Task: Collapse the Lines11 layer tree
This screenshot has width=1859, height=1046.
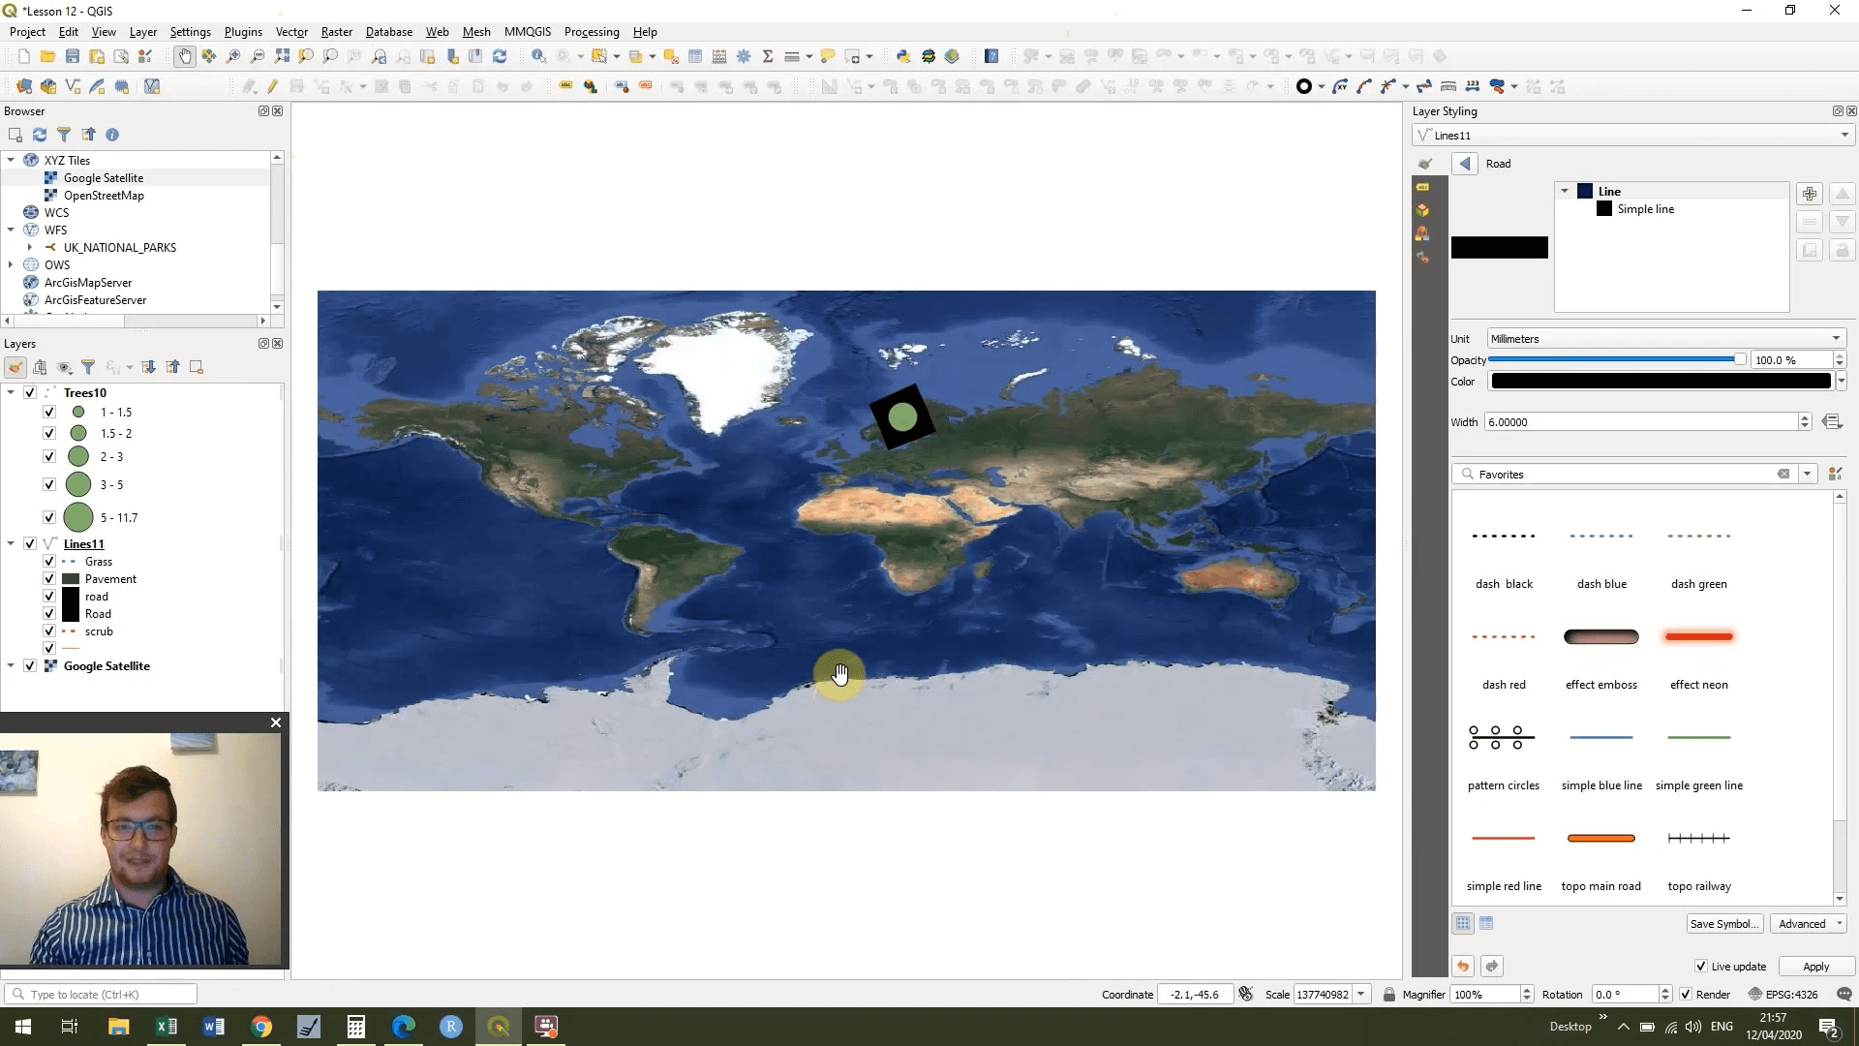Action: click(11, 543)
